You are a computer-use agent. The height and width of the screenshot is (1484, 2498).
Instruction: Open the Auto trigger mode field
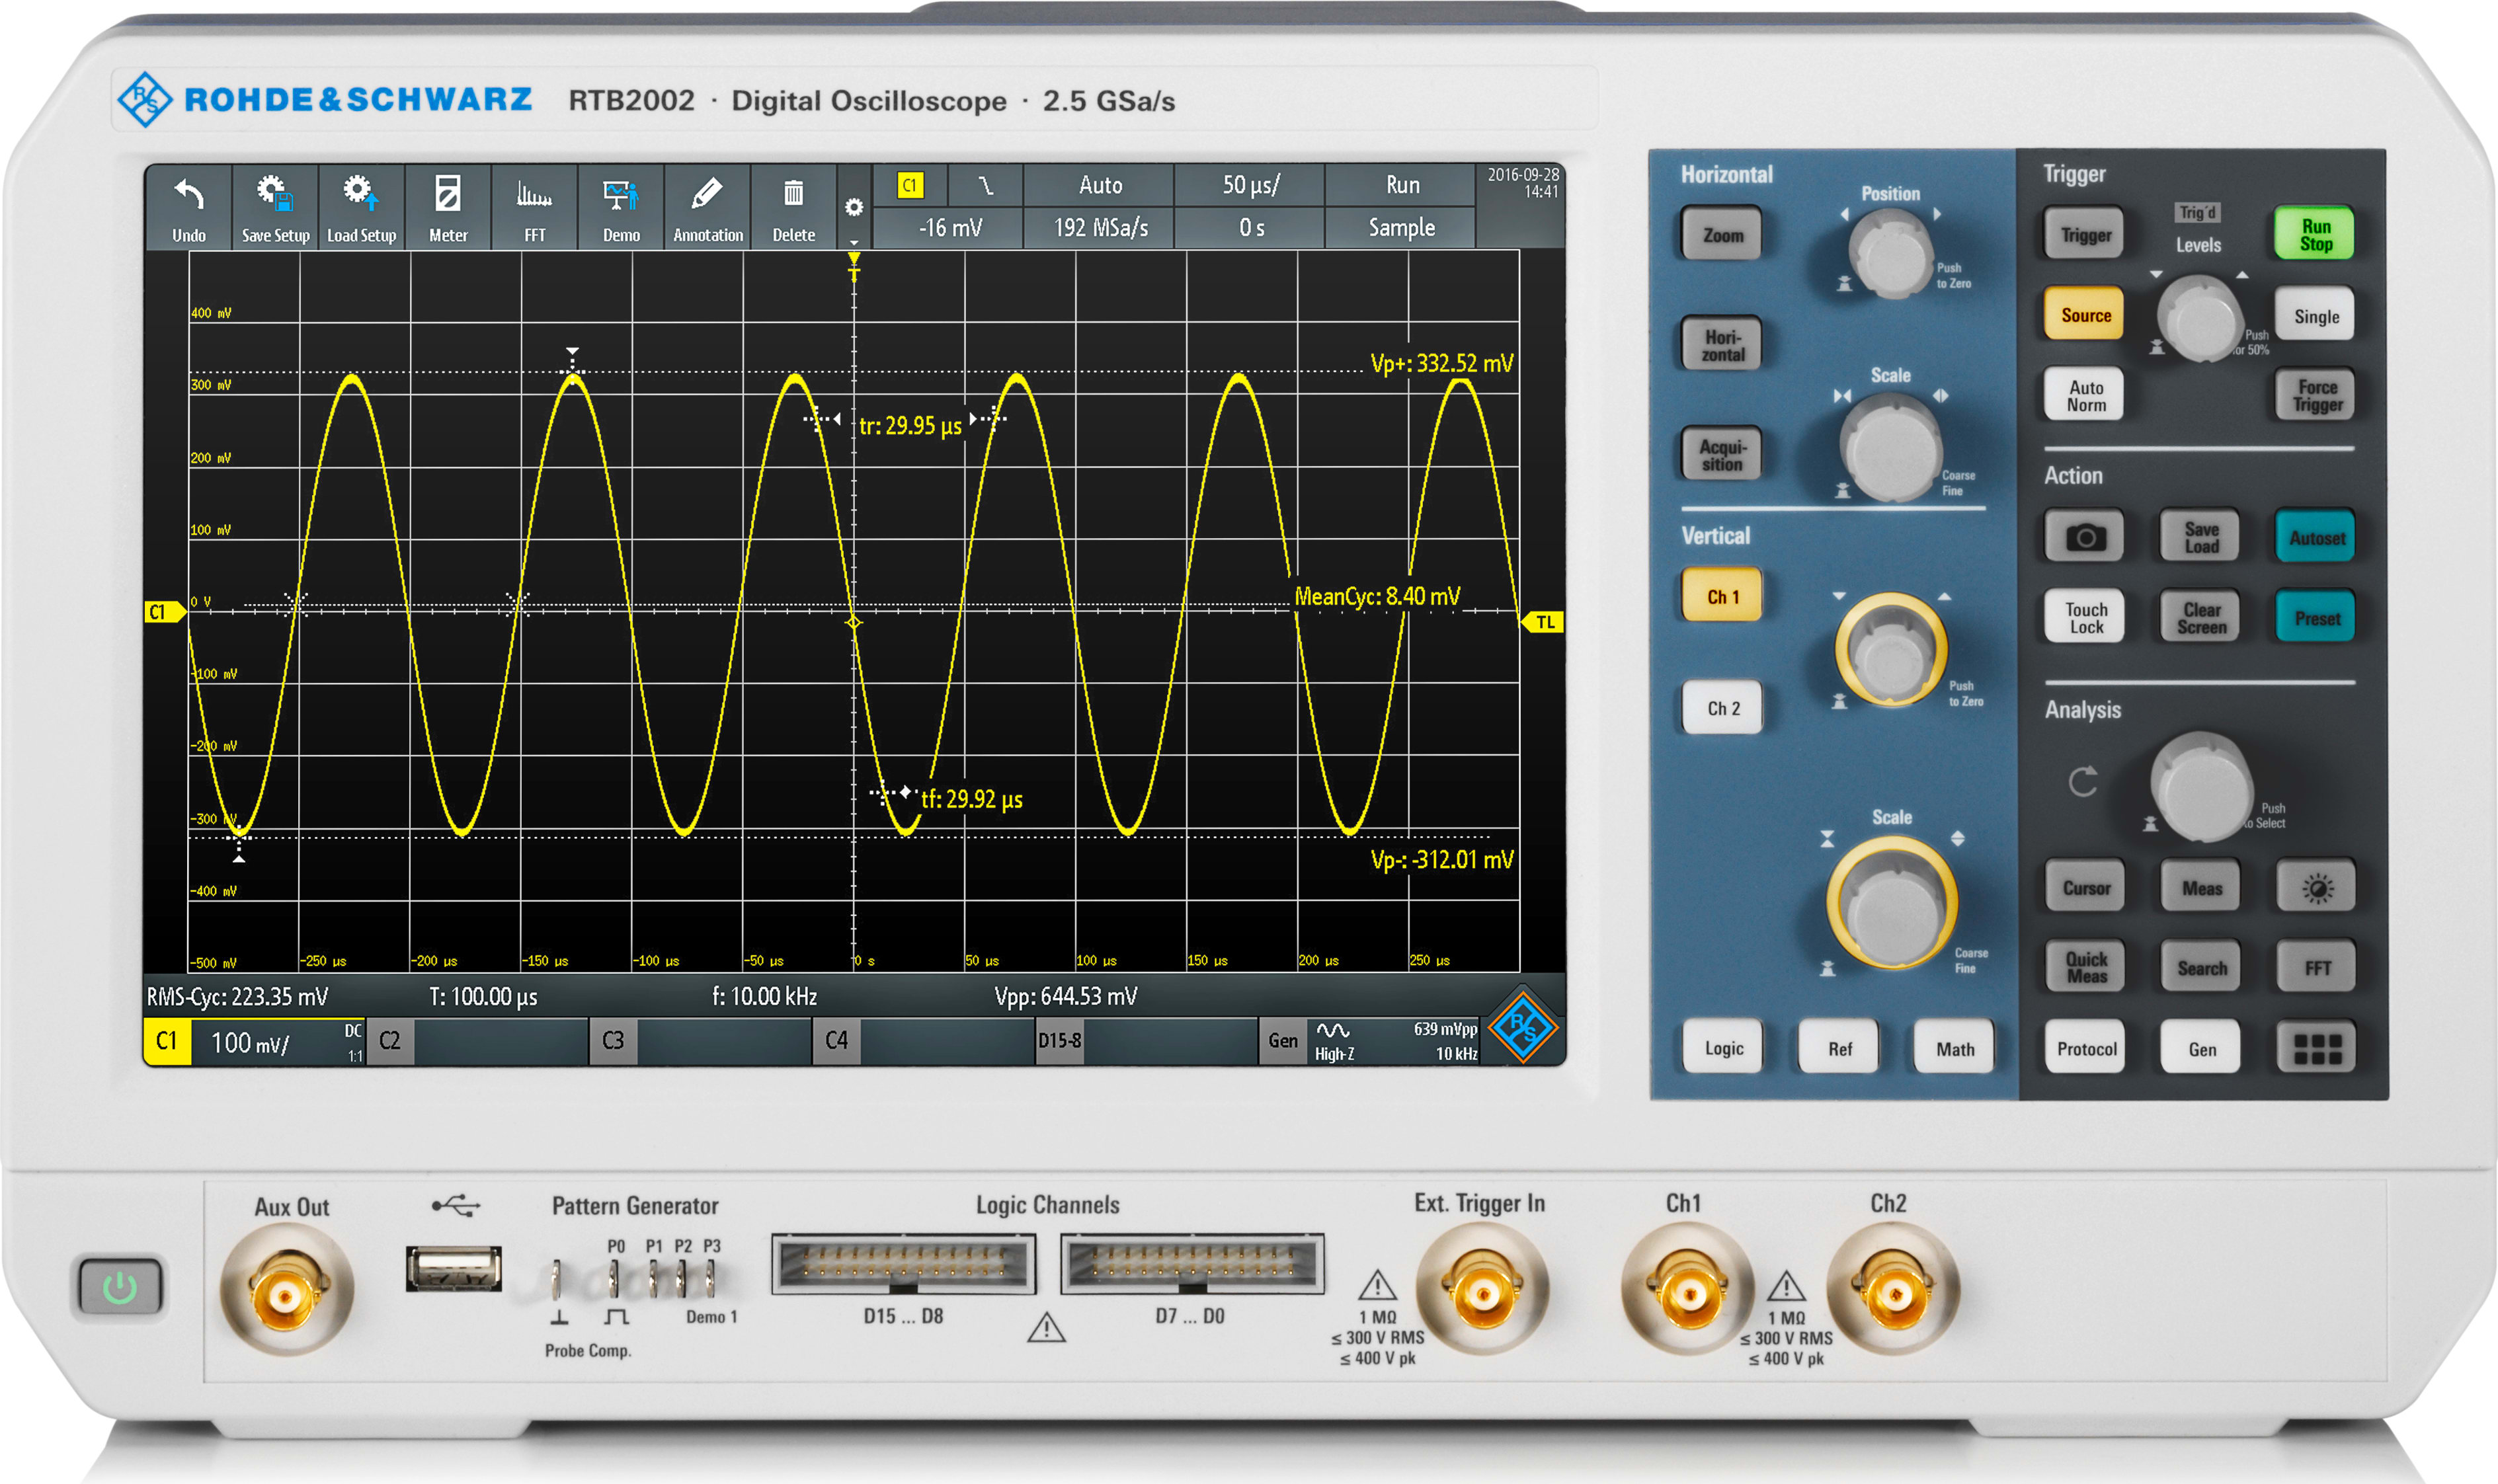(1100, 185)
